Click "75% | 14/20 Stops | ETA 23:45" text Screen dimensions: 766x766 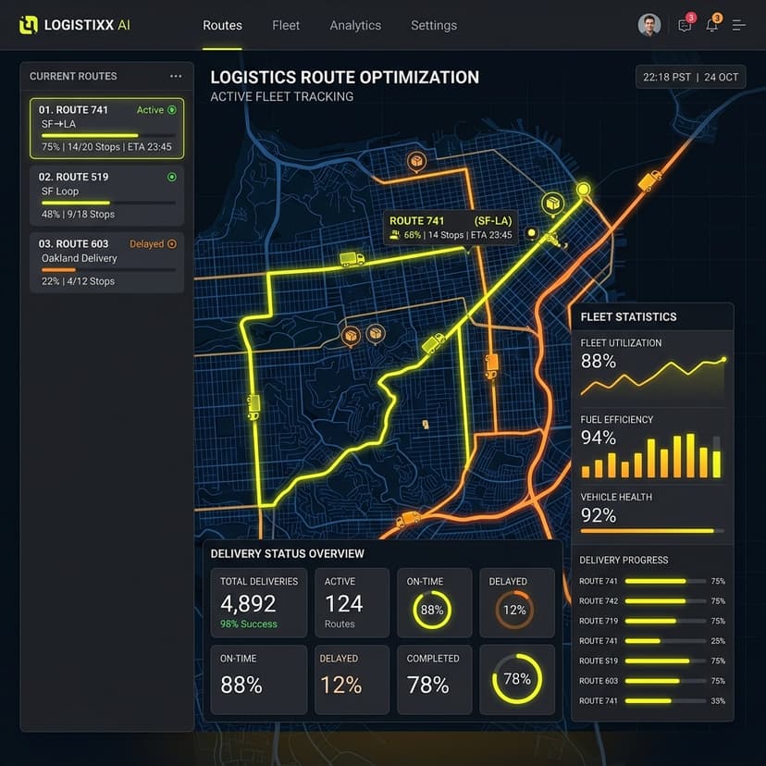(x=106, y=146)
